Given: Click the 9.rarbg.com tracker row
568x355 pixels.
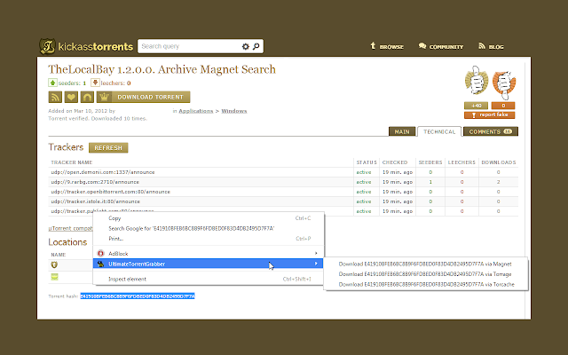Looking at the screenshot, I should 283,182.
